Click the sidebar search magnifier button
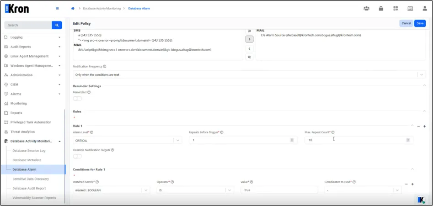The height and width of the screenshot is (206, 433). pos(57,25)
